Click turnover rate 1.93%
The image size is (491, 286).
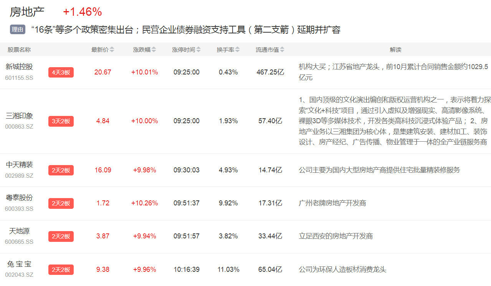coord(228,121)
